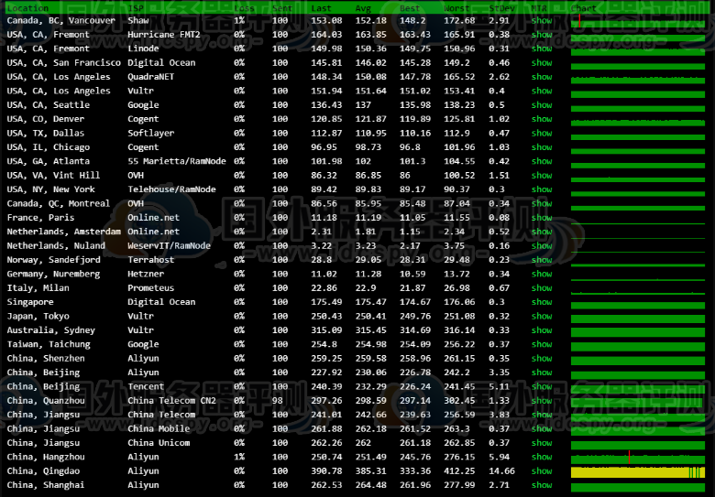Open 'show' for Atlanta RamNode row
This screenshot has width=715, height=497.
[x=541, y=161]
